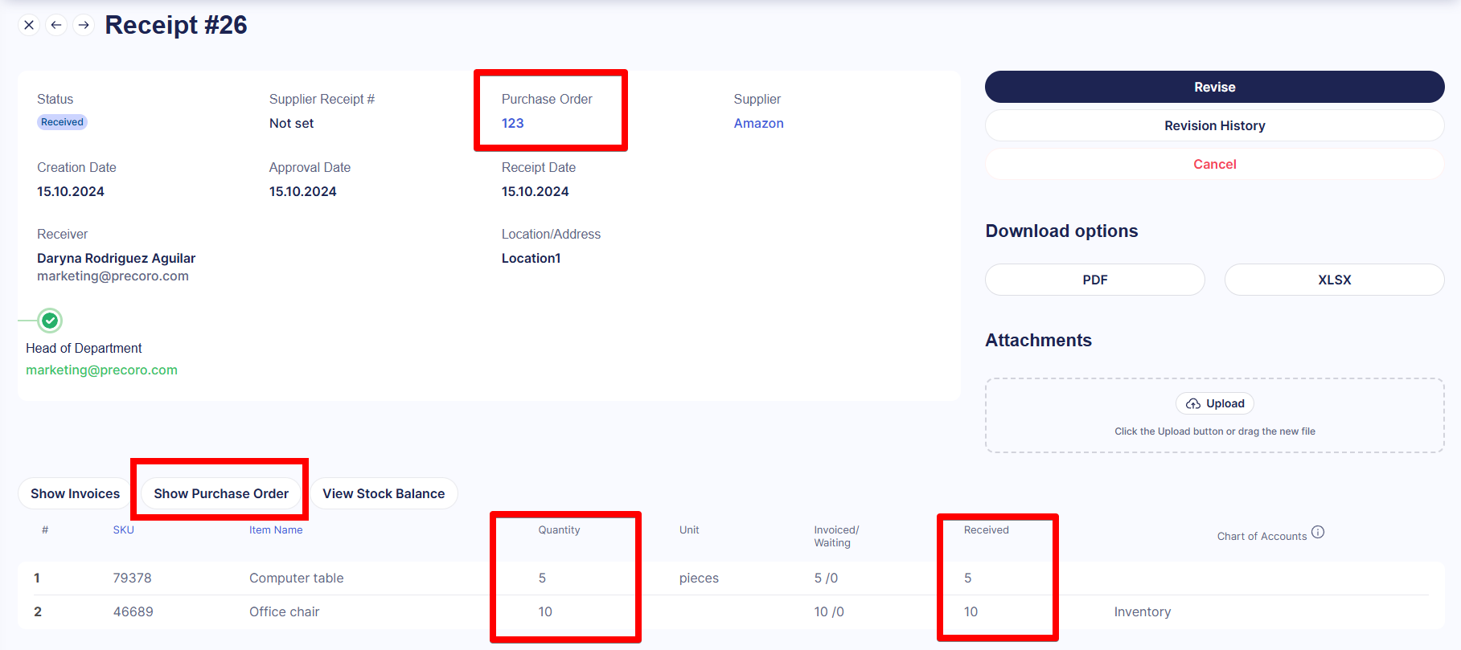The height and width of the screenshot is (650, 1461).
Task: Select the Office chair item row
Action: (x=284, y=611)
